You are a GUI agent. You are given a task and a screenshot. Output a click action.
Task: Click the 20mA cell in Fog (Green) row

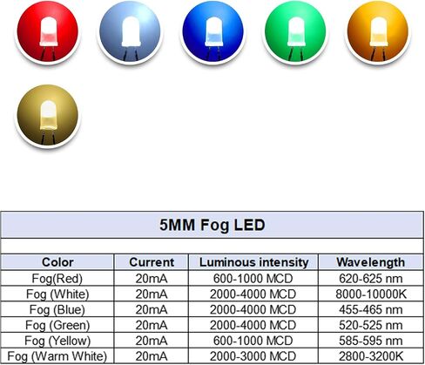point(152,325)
